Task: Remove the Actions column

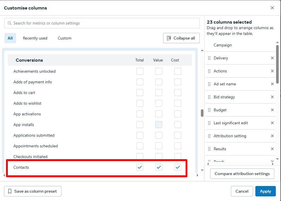Action: point(272,71)
